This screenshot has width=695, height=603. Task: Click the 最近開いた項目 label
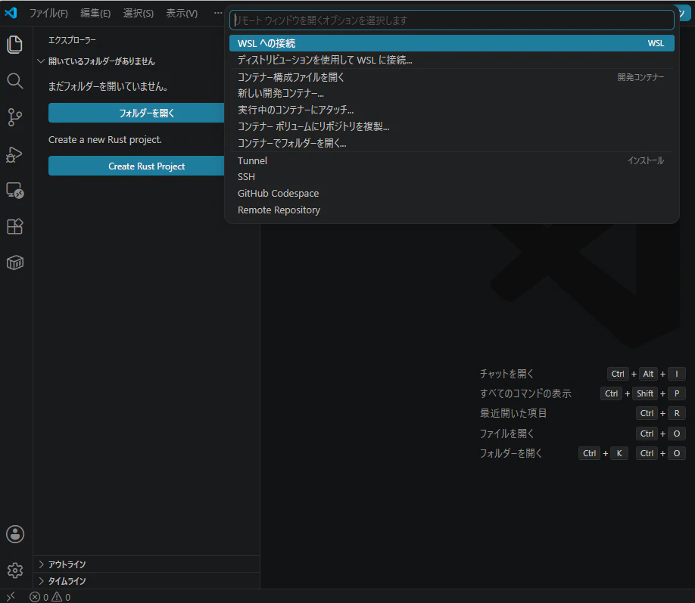coord(513,413)
